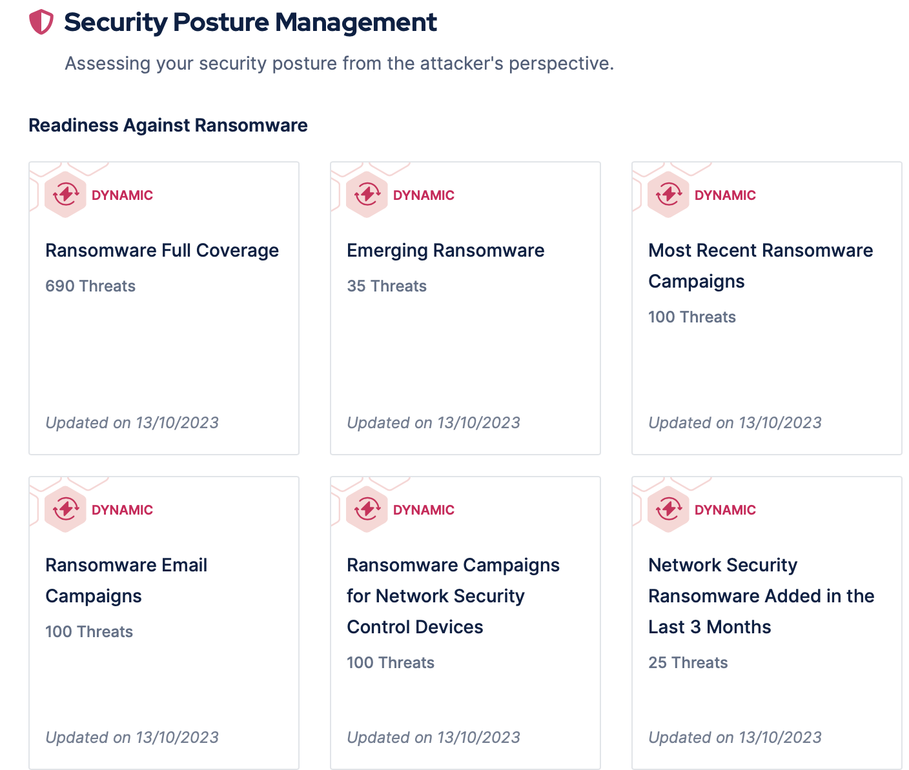Open Ransomware Campaigns for Network Security Control Devices

click(453, 595)
